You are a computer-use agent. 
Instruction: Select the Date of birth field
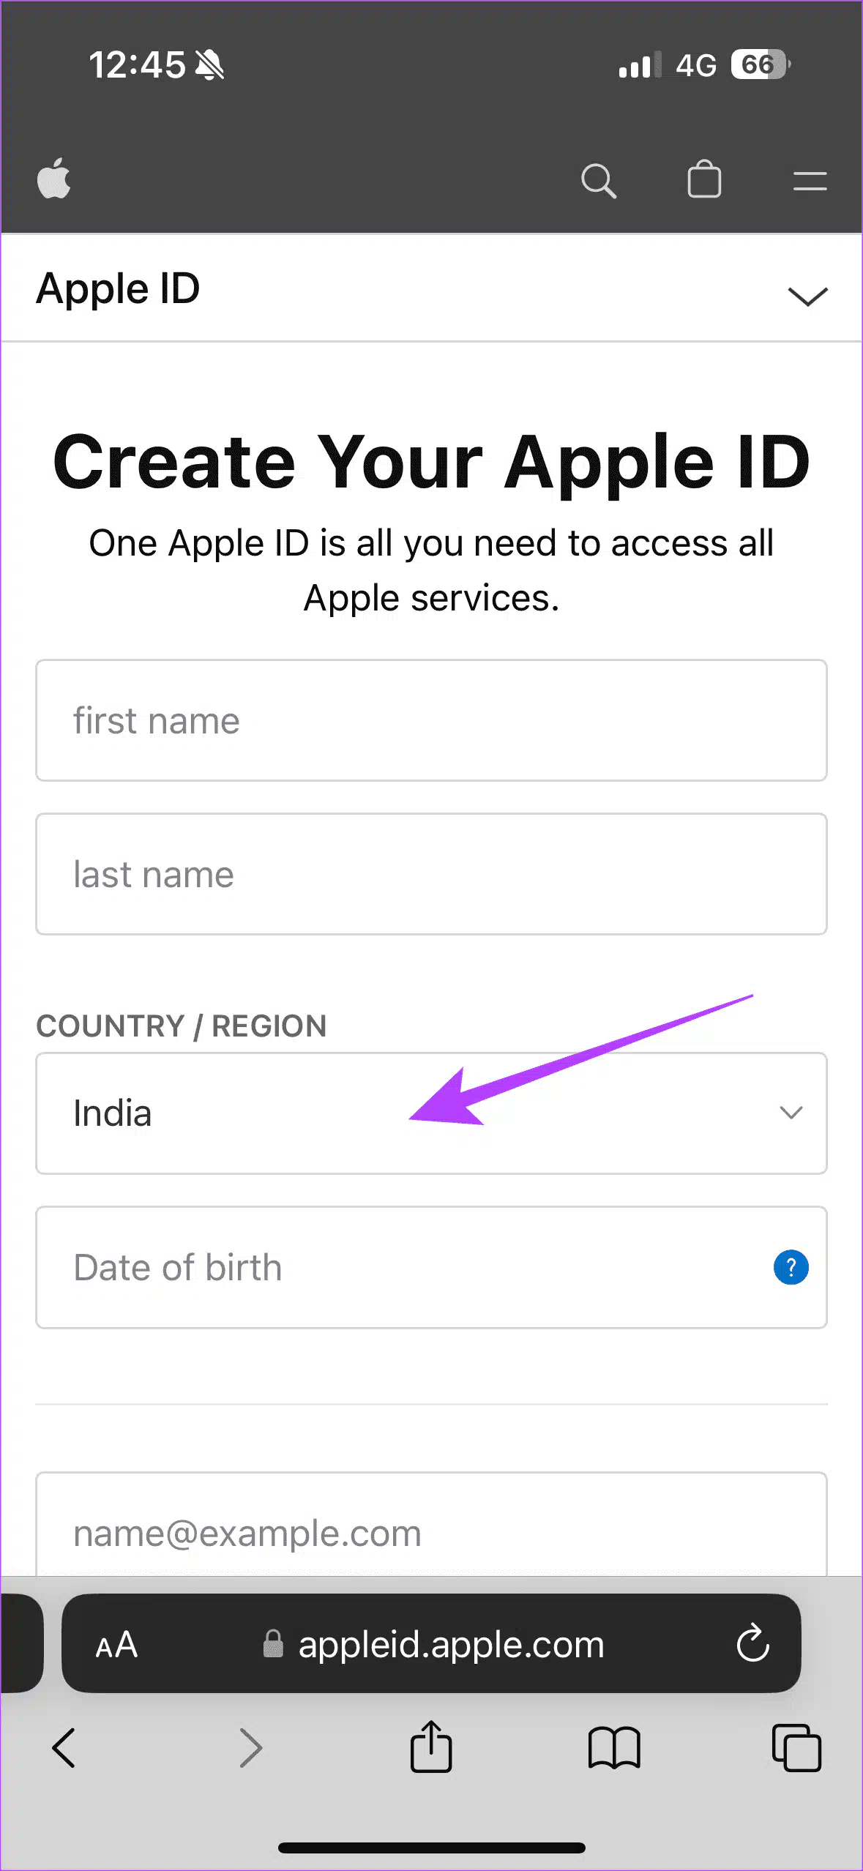coord(431,1267)
